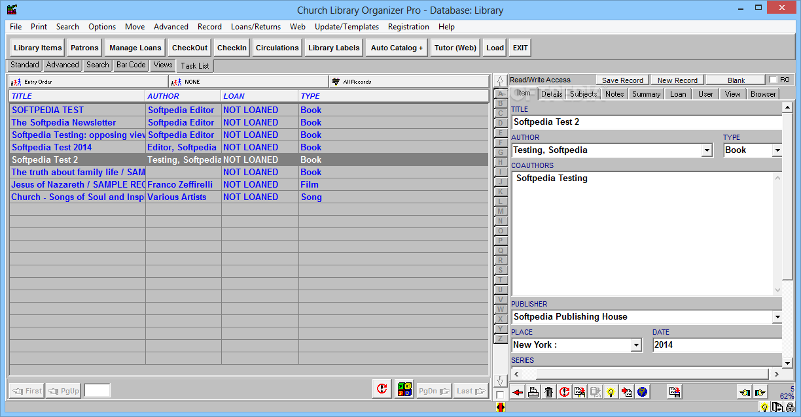The image size is (801, 417).
Task: Click the light bulb icon in record toolbar
Action: pos(611,392)
